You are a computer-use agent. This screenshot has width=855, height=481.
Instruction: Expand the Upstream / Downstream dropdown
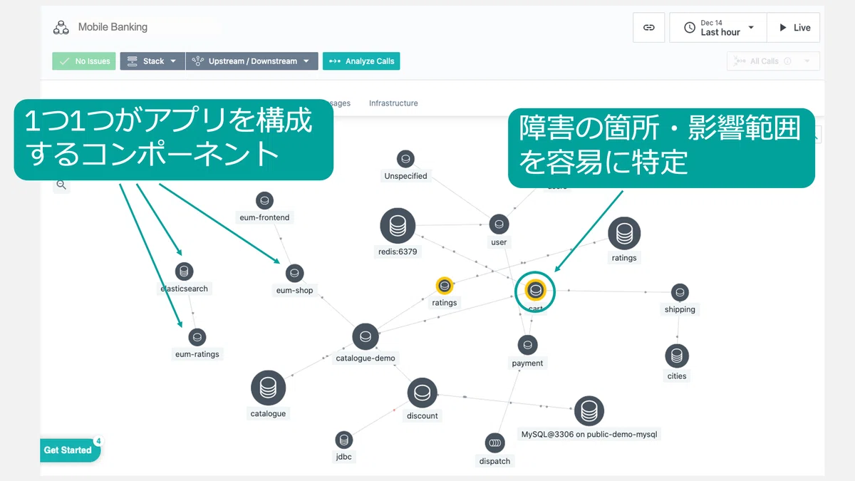pyautogui.click(x=252, y=61)
